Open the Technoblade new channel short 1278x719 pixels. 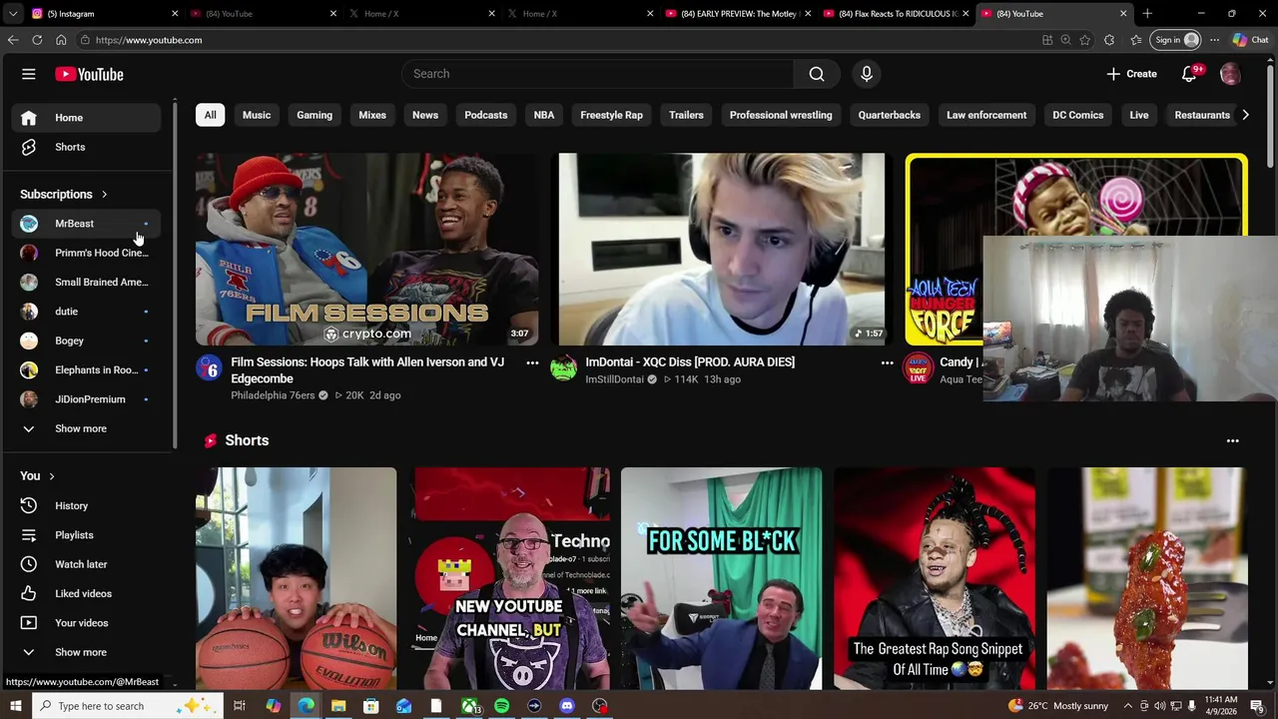click(x=509, y=578)
